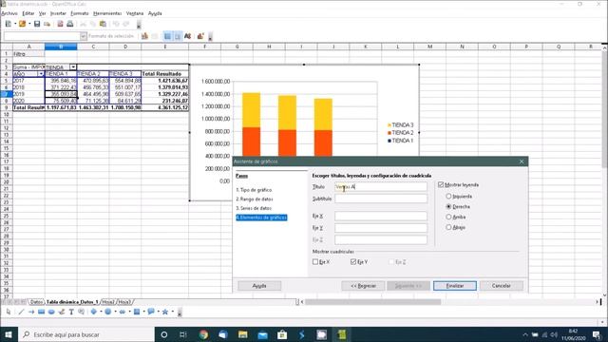Open the Editar menu
The height and width of the screenshot is (342, 608).
click(x=28, y=13)
